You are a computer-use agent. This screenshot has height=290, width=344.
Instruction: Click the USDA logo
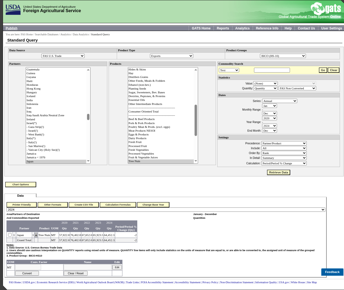13,9
